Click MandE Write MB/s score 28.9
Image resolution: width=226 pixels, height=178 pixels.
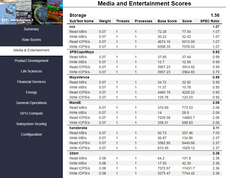(185, 113)
